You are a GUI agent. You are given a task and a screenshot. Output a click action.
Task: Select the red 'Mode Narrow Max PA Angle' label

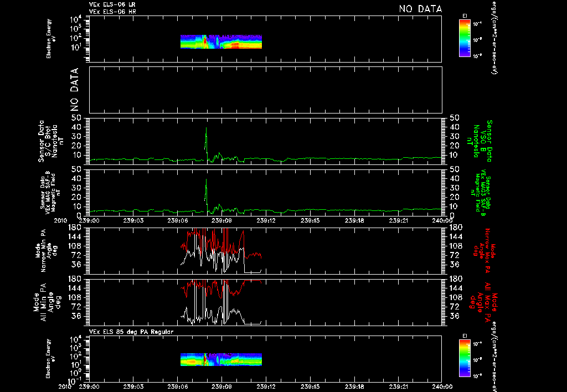(484, 251)
